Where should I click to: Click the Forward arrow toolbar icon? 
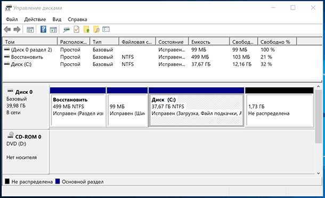tap(17, 29)
